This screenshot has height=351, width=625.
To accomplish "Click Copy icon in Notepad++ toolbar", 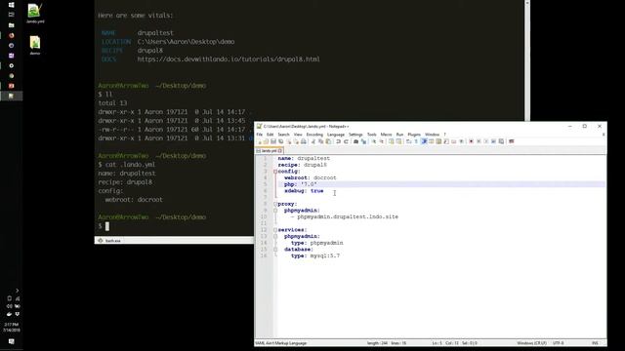I will coord(321,141).
